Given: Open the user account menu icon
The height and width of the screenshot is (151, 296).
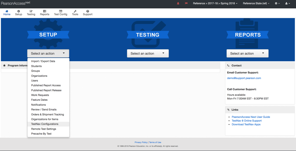Looking at the screenshot, I should (287, 4).
